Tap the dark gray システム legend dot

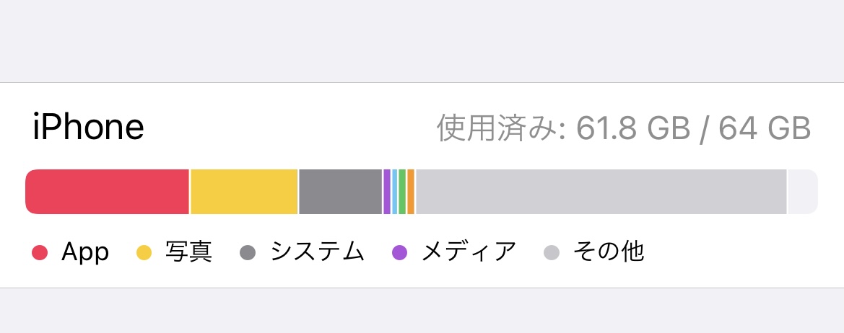(x=248, y=252)
